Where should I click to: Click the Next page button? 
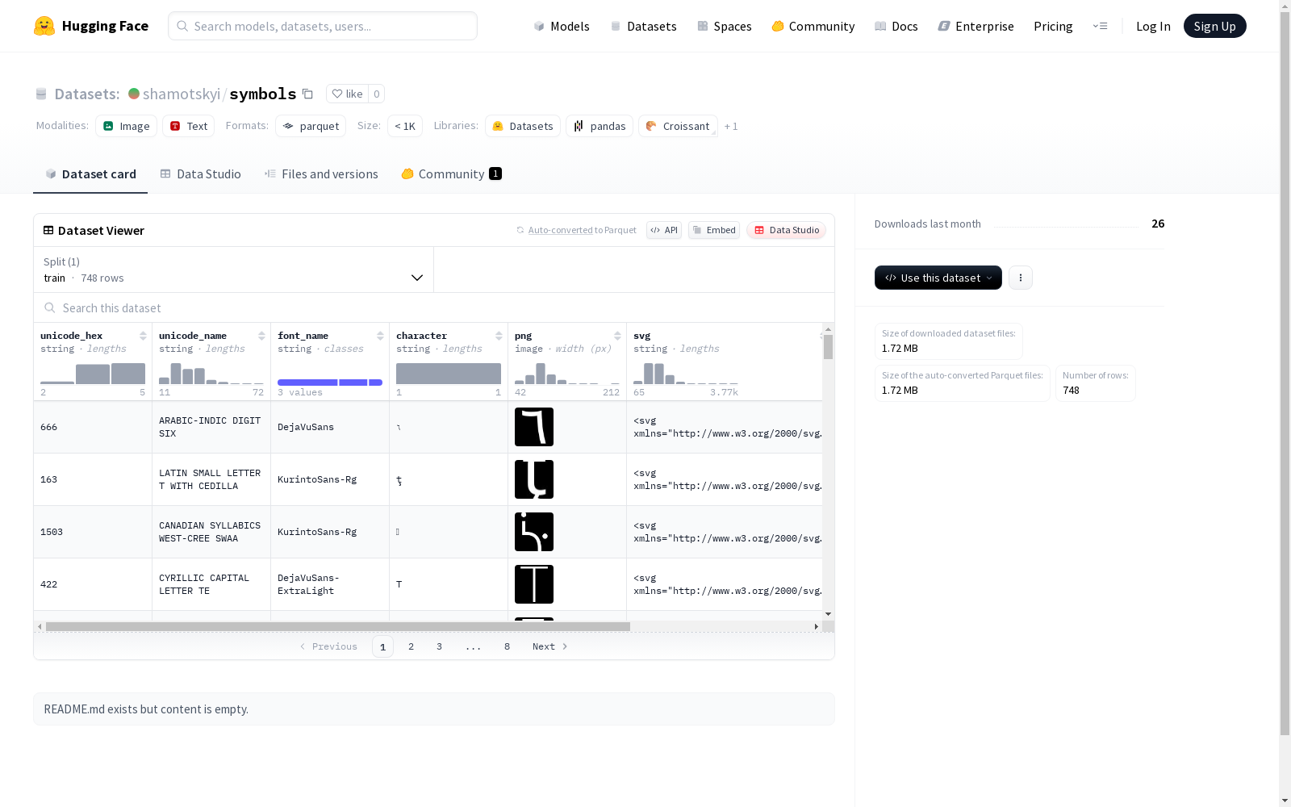550,646
